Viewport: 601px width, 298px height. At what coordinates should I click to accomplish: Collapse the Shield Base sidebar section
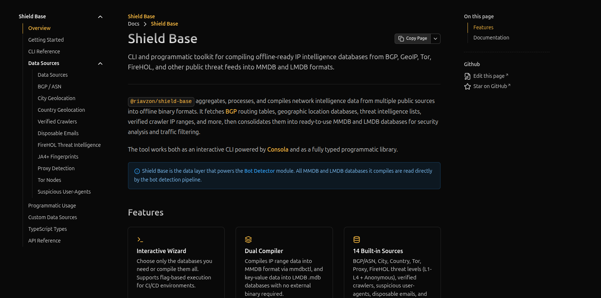pos(100,17)
